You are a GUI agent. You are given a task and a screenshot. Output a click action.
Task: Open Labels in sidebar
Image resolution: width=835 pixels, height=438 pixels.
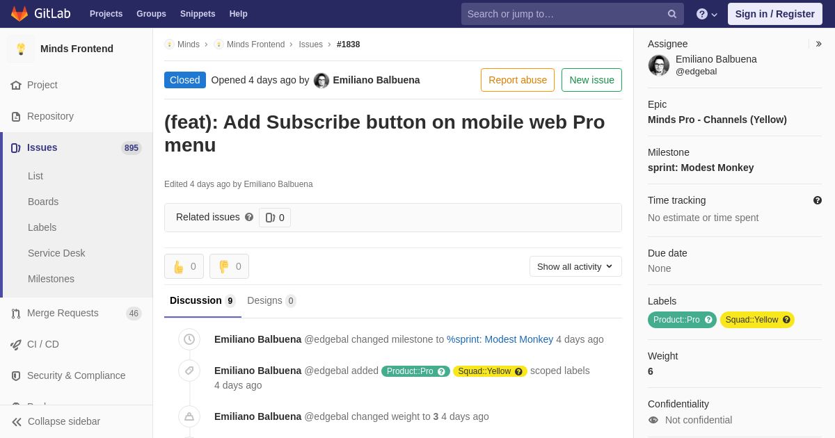[x=42, y=227]
